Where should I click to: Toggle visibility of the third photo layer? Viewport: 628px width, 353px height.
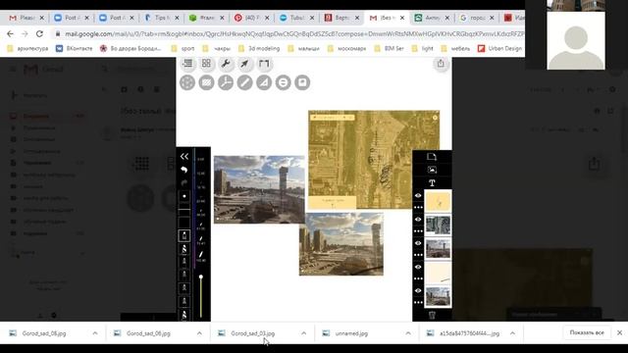pyautogui.click(x=418, y=243)
